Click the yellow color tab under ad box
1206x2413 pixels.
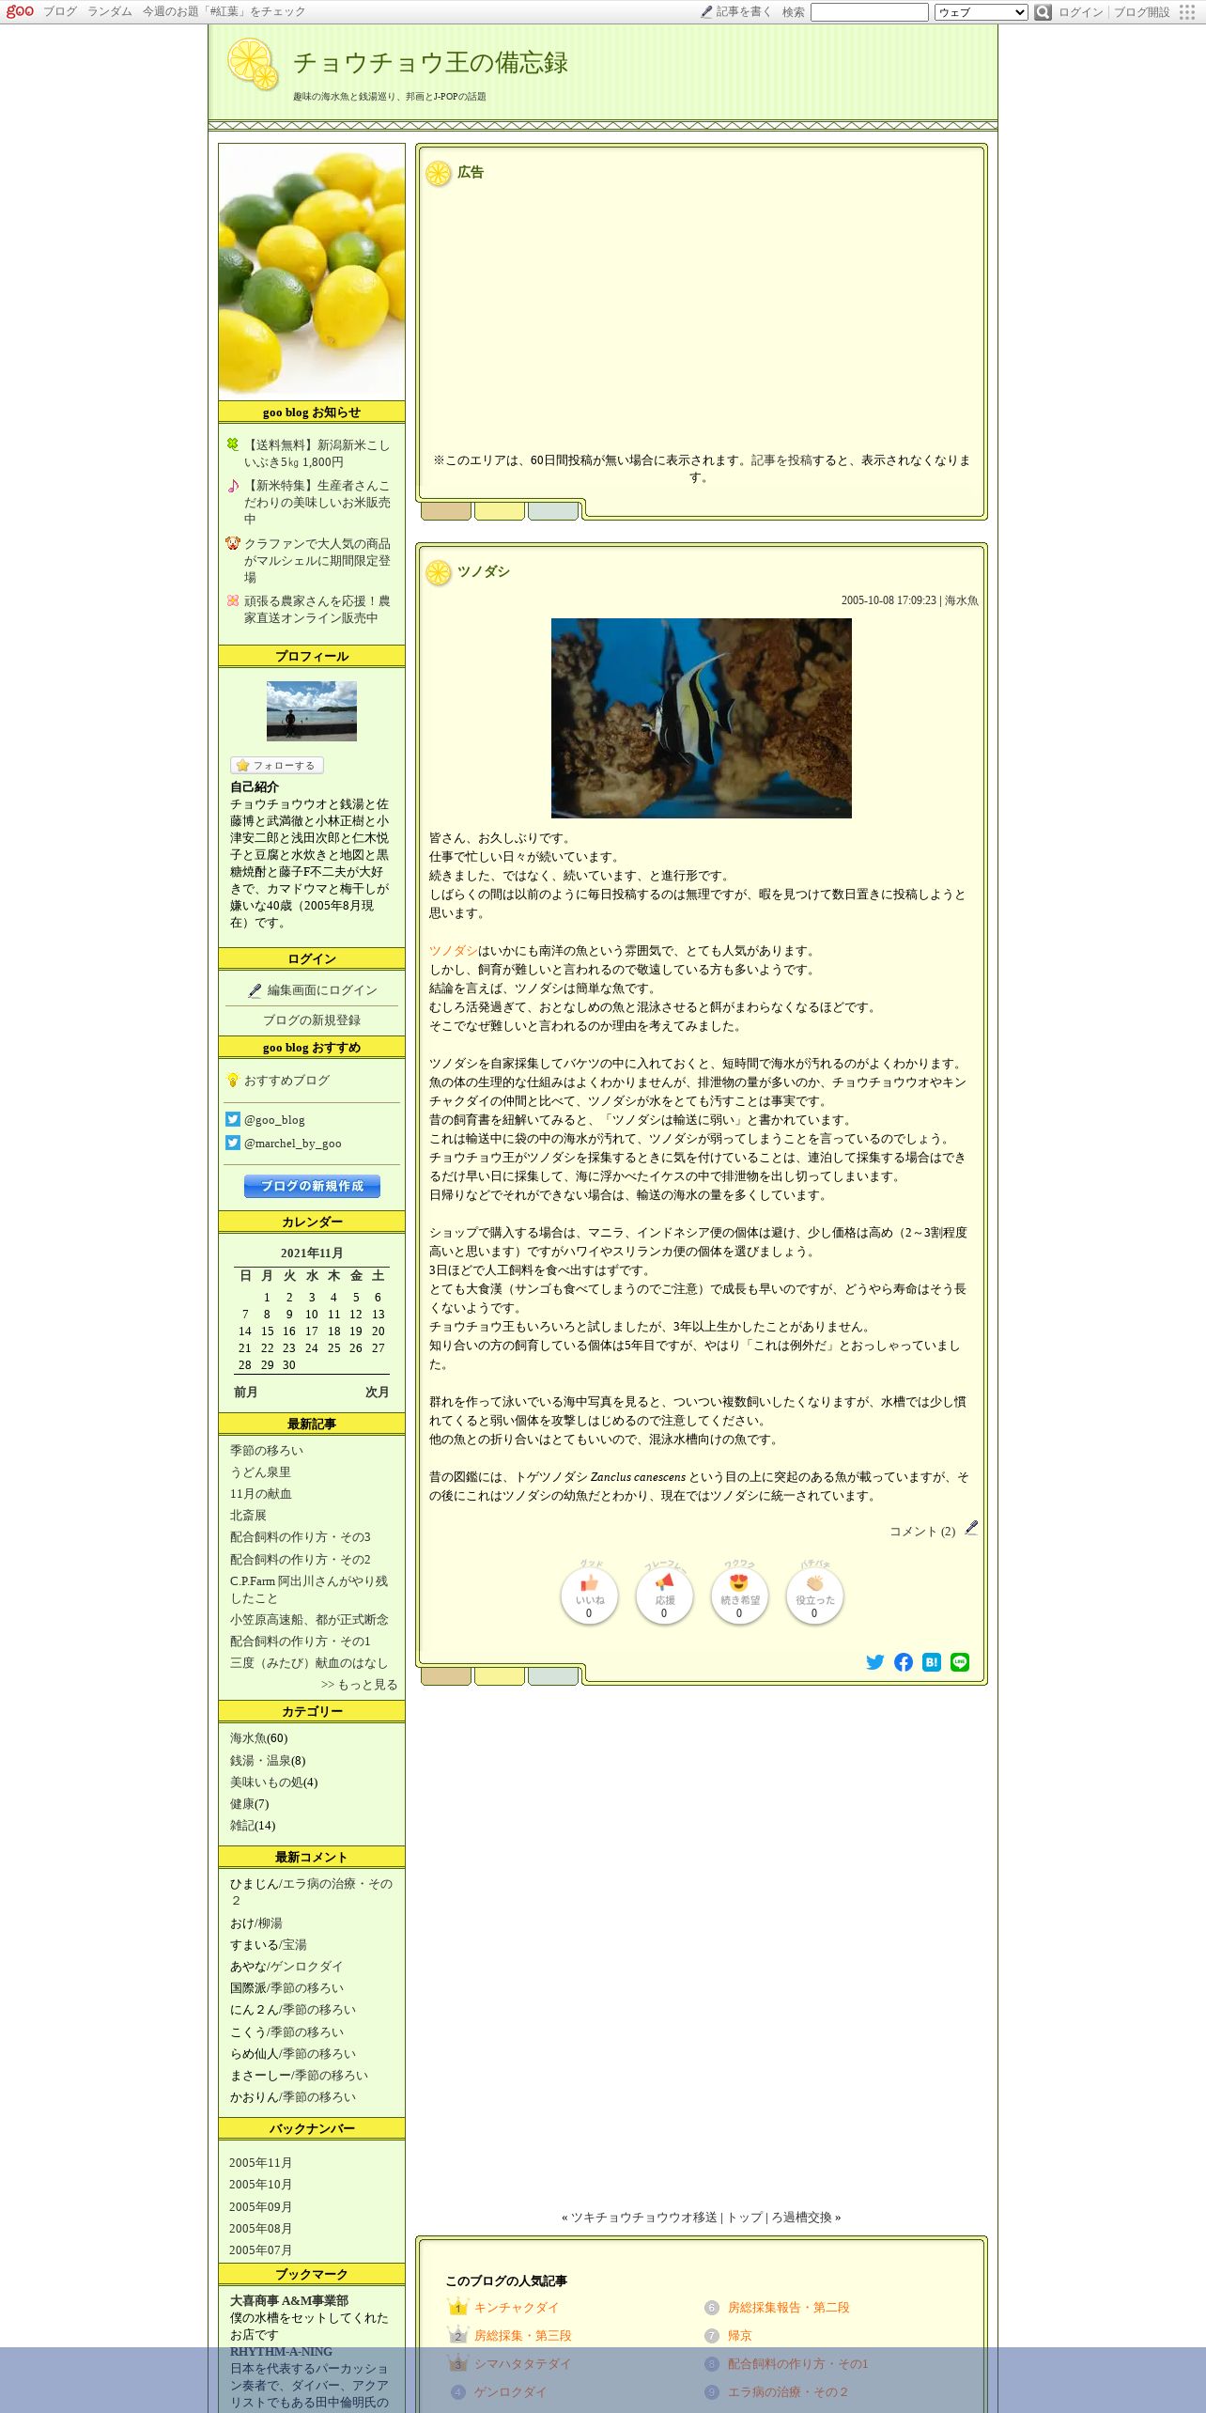pyautogui.click(x=500, y=511)
